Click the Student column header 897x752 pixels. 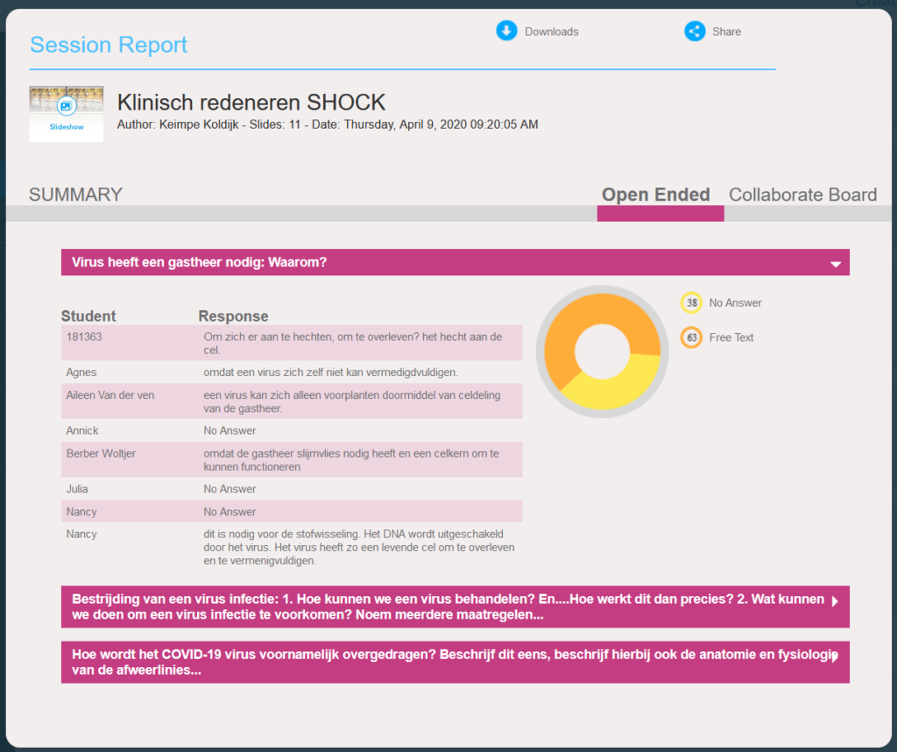pyautogui.click(x=88, y=316)
